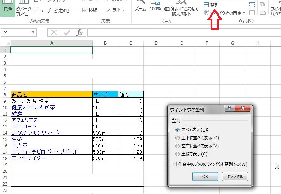Click the 商品名 header cell
281x194 pixels.
point(52,94)
